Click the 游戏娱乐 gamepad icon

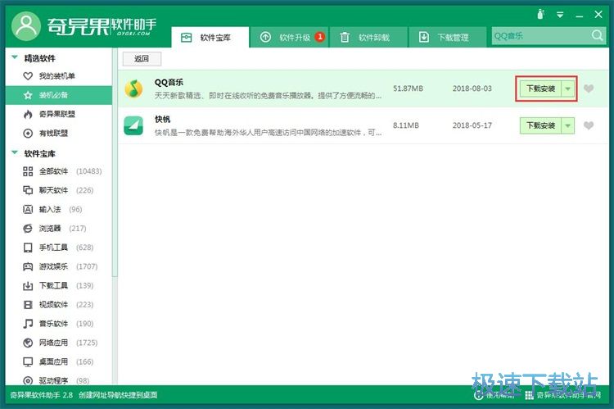[28, 266]
